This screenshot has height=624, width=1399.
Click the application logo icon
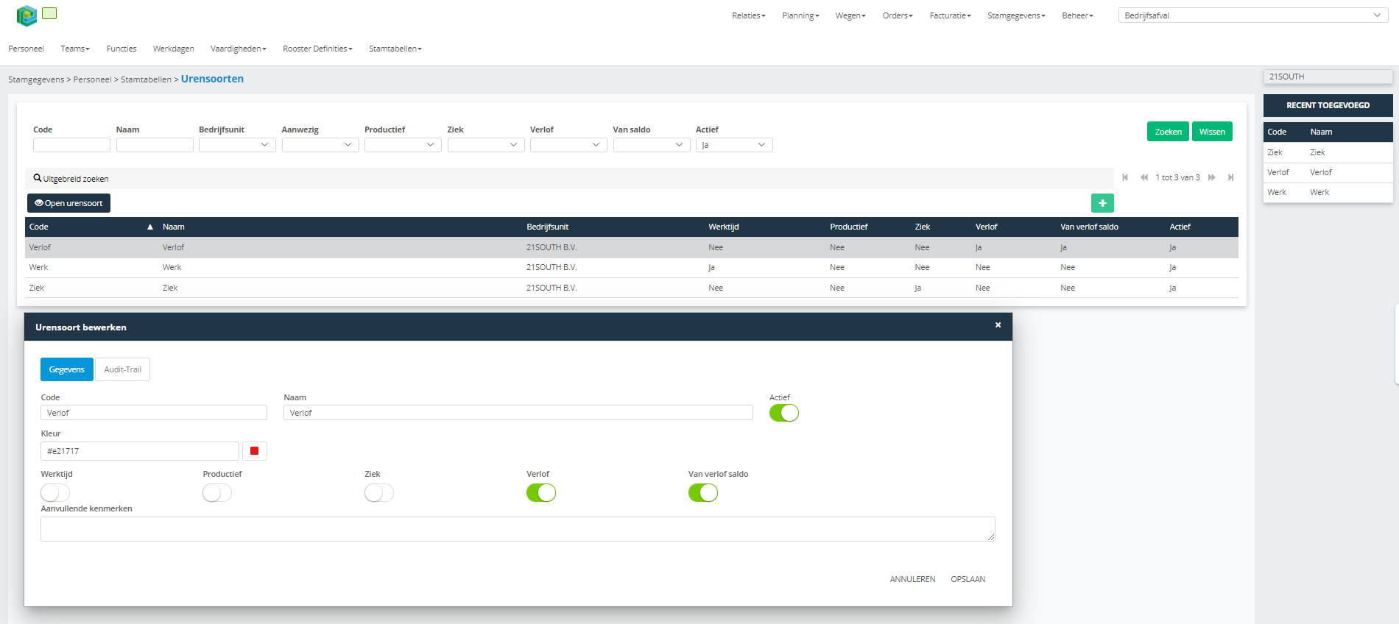27,15
